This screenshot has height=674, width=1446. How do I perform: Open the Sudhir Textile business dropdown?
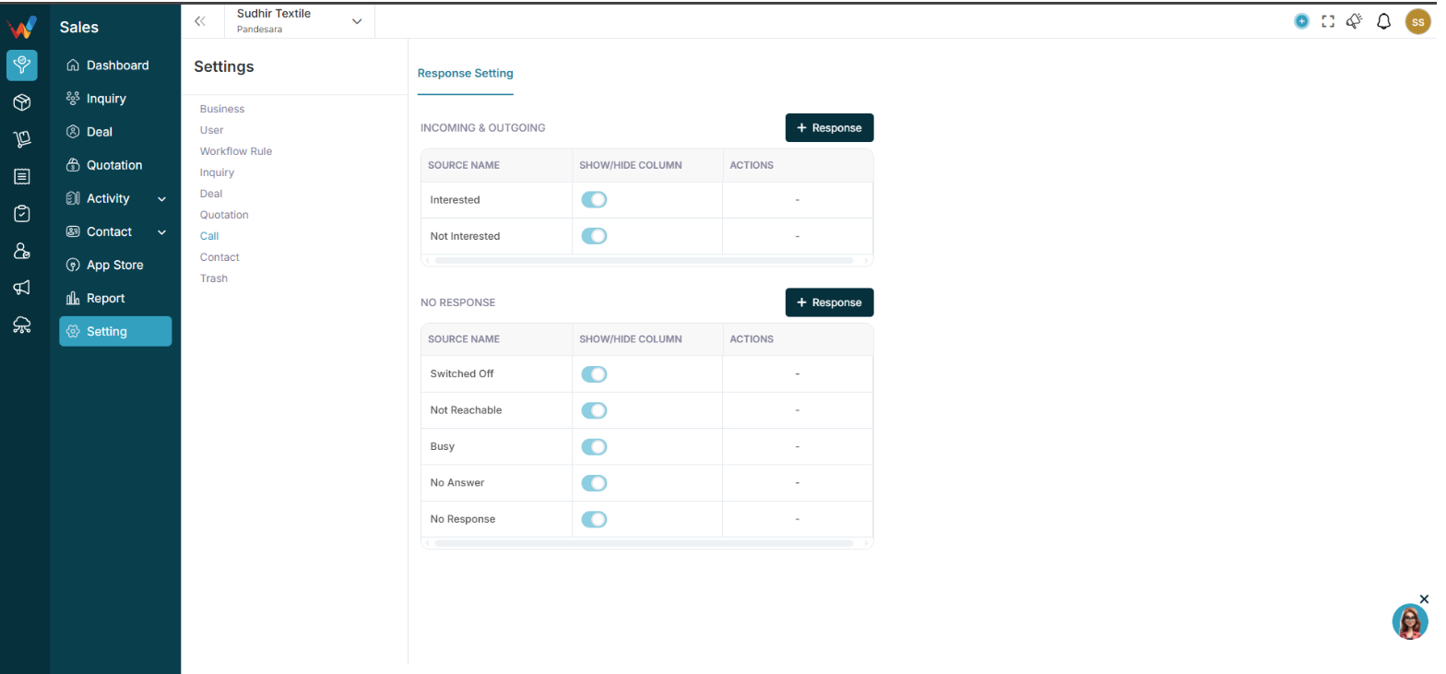tap(300, 21)
